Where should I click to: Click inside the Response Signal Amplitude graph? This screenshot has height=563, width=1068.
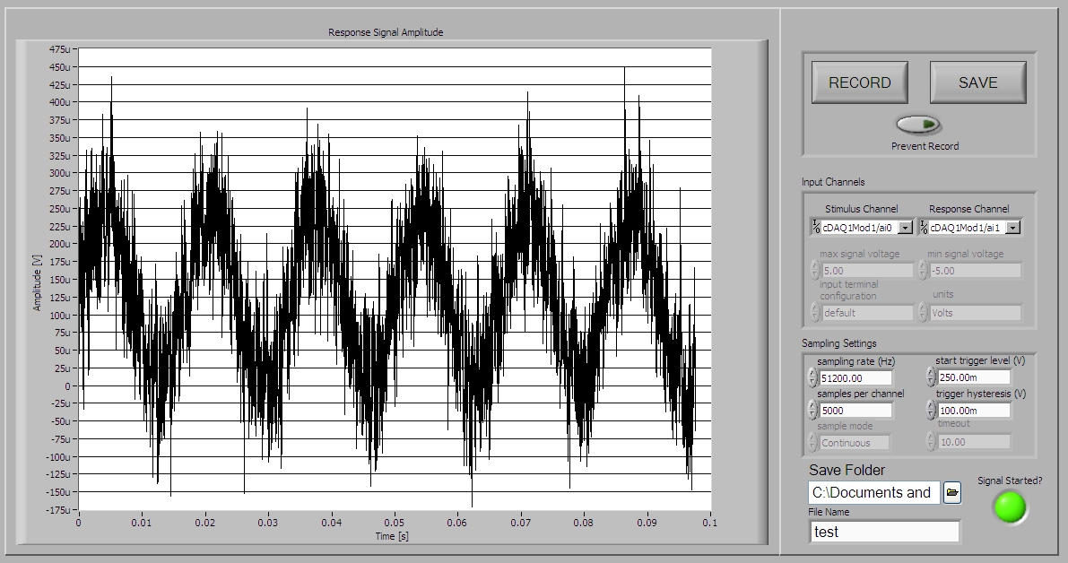(395, 278)
